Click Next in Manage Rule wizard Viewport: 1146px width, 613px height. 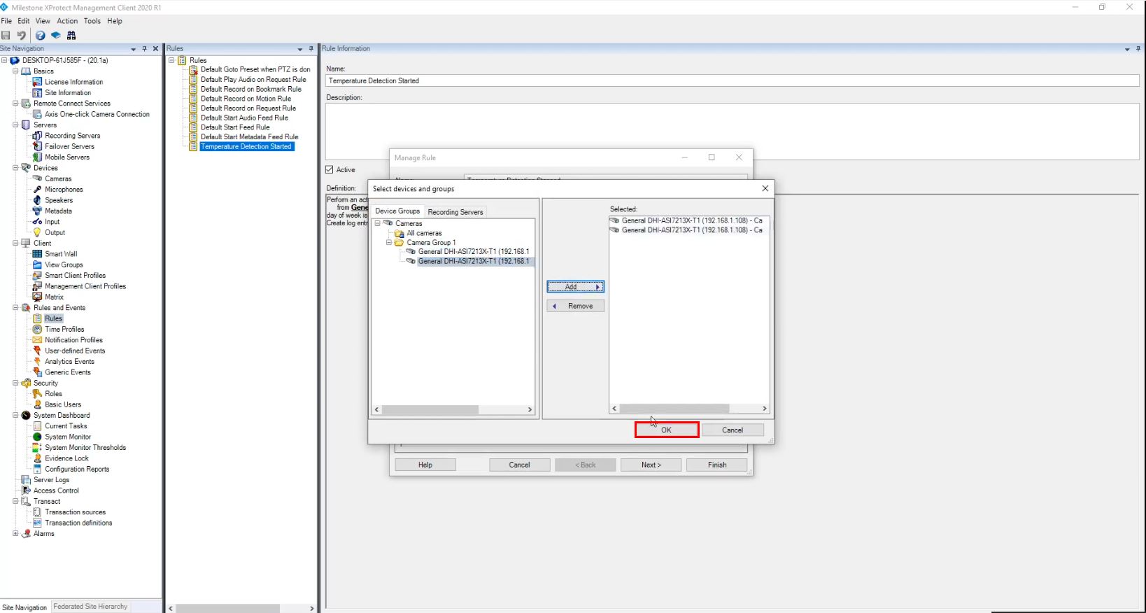coord(651,465)
